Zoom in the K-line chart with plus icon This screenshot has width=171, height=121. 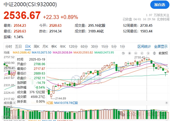pyautogui.click(x=130, y=53)
